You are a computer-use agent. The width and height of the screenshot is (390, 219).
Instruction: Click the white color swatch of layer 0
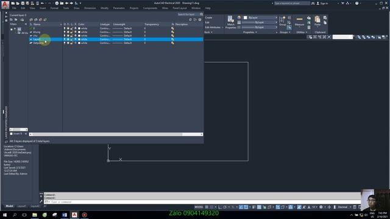point(79,29)
